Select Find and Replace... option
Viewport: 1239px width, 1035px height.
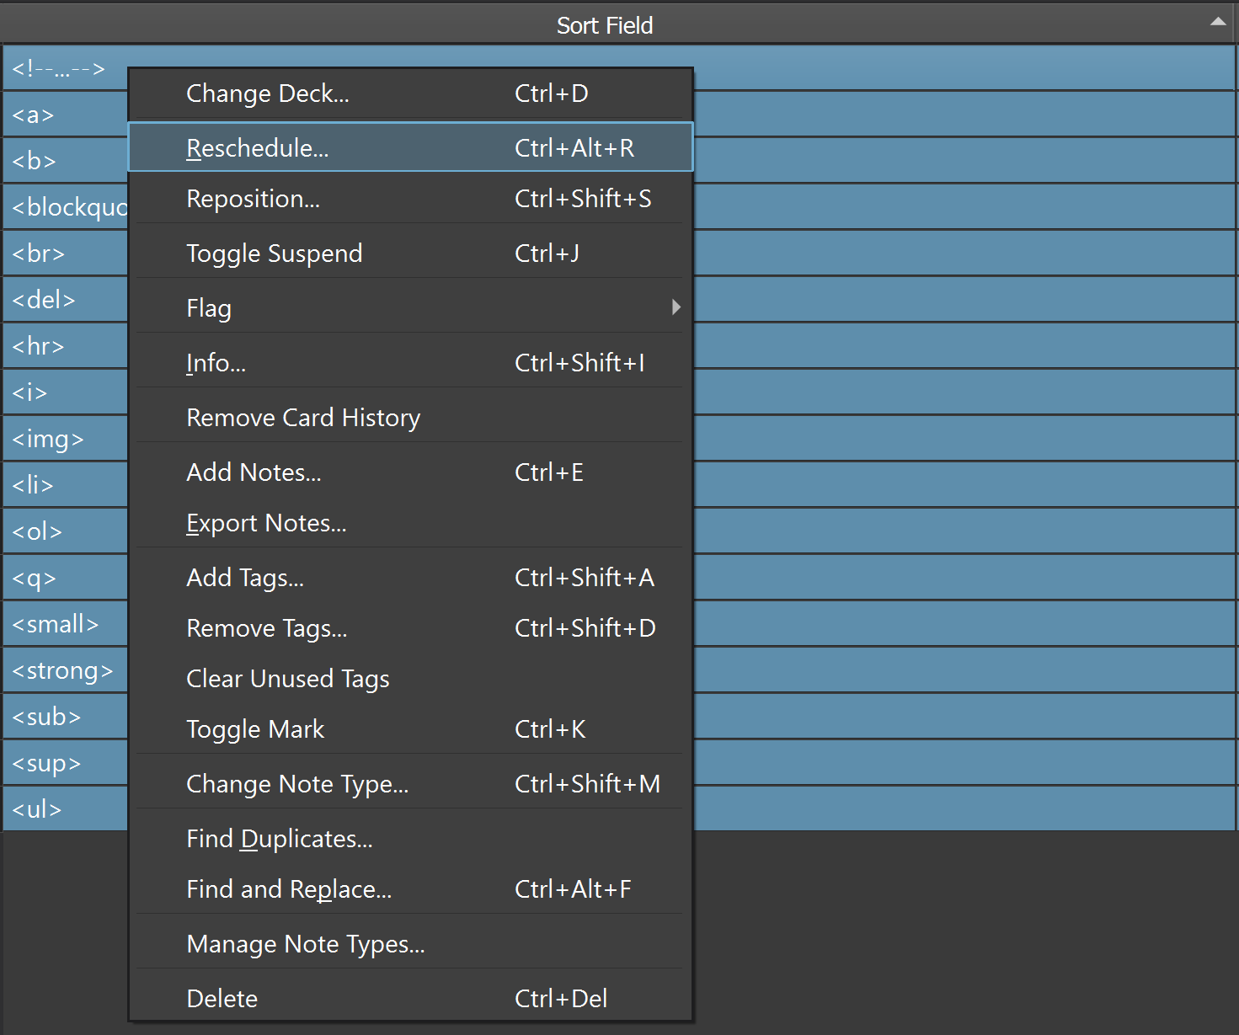pos(410,889)
